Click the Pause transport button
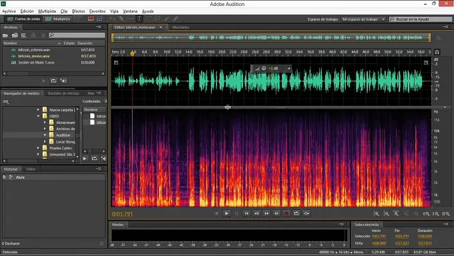454x256 pixels. coord(236,213)
